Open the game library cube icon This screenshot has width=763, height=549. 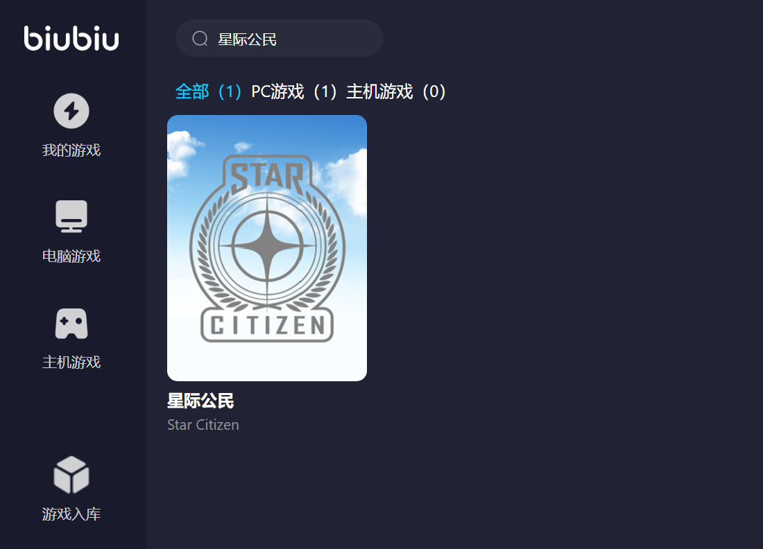71,475
